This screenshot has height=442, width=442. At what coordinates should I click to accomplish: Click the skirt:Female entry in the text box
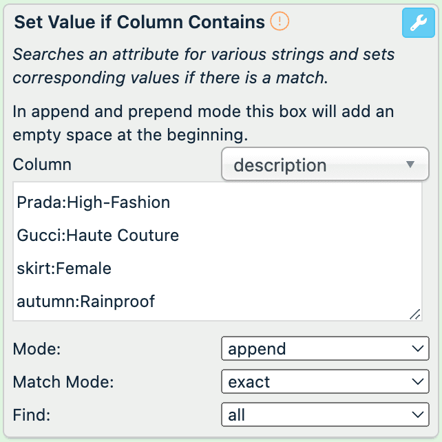(x=64, y=269)
